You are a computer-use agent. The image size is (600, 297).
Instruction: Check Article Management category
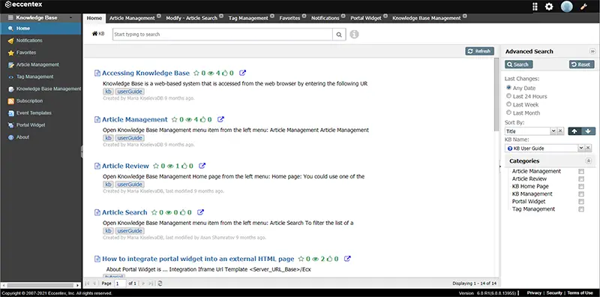[x=581, y=172]
